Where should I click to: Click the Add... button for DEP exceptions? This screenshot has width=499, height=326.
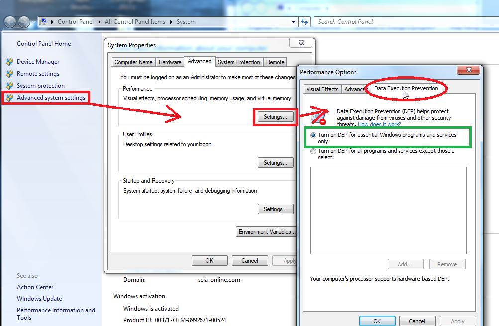coord(405,264)
